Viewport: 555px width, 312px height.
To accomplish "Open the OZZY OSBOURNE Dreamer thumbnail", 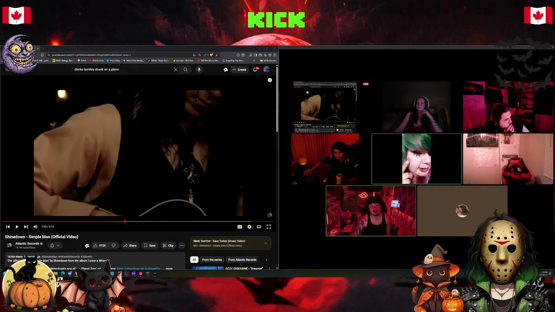I will click(x=208, y=268).
